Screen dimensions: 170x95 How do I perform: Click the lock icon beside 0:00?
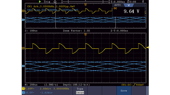pyautogui.click(x=128, y=2)
